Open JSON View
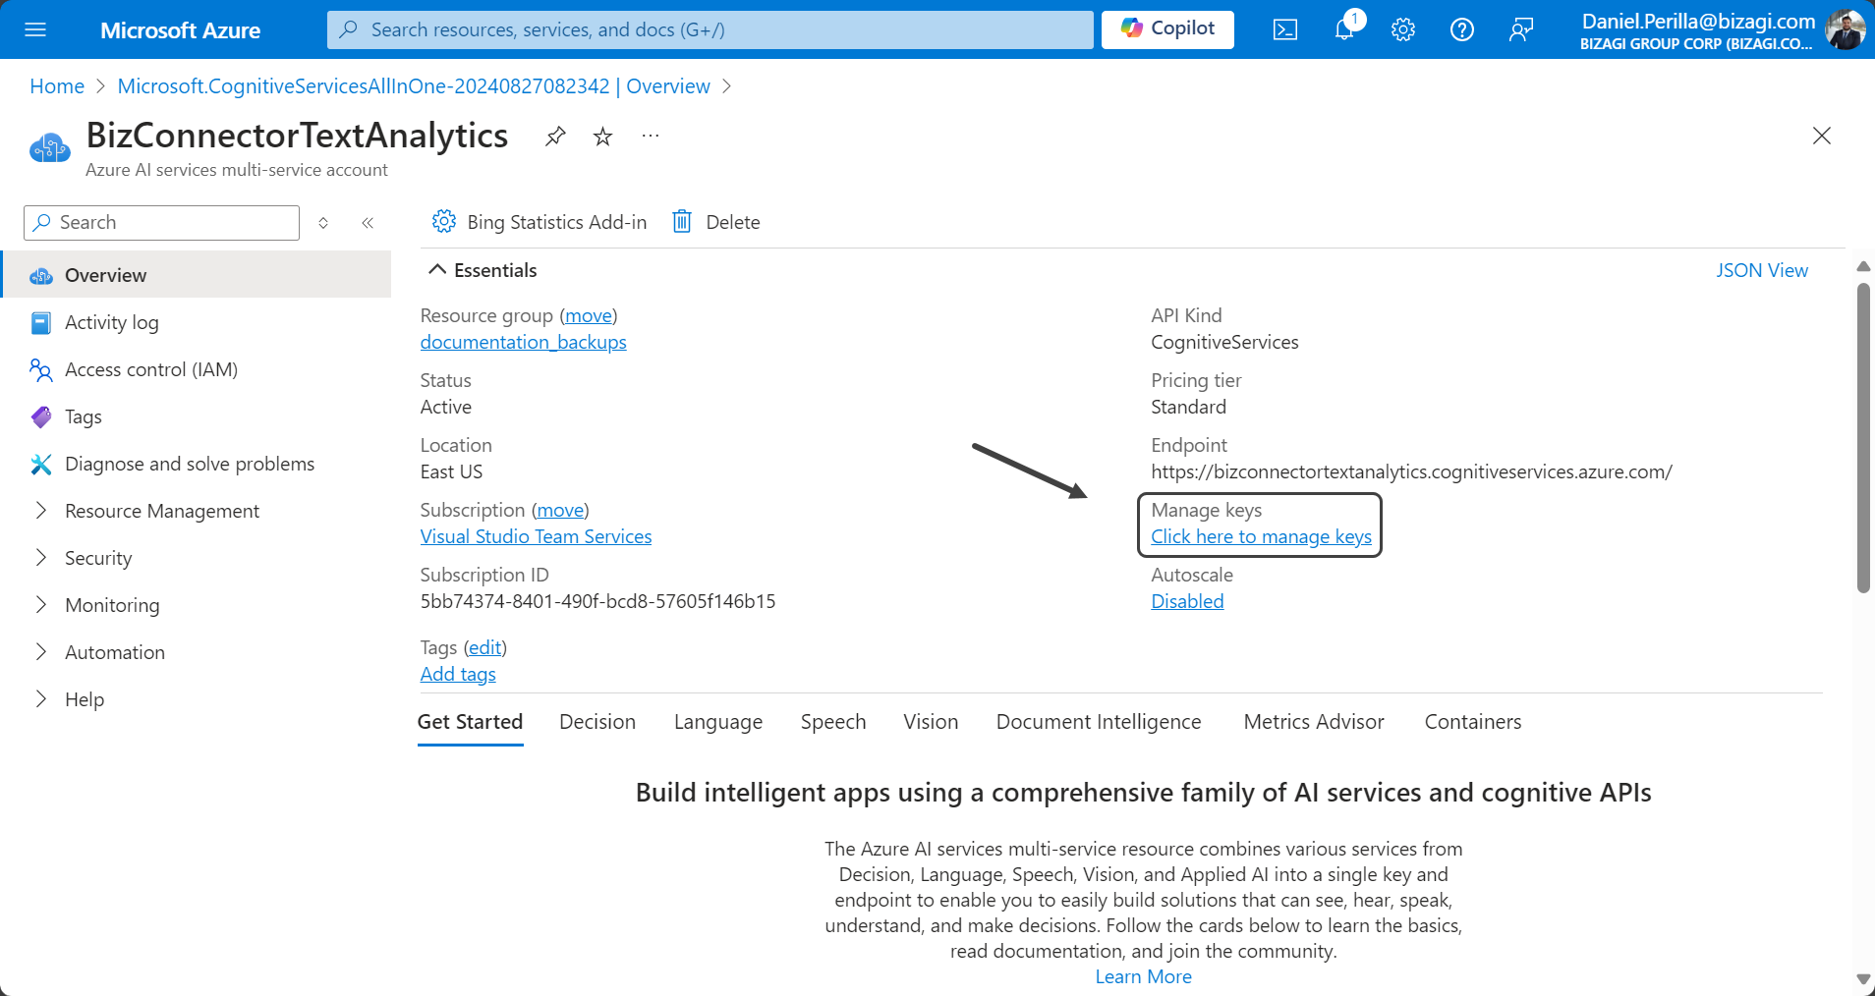1875x996 pixels. coord(1762,270)
